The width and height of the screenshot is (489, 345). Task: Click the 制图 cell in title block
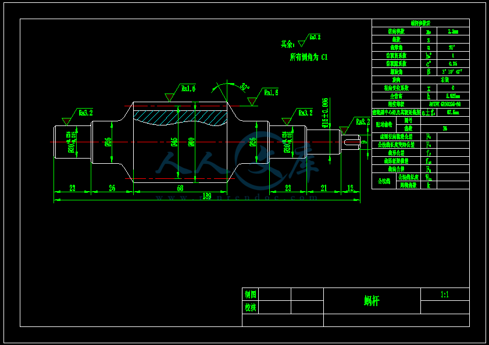251,294
